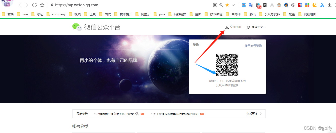336x133 pixels.
Task: Click the red FE helper extension icon
Action: [x=300, y=5]
